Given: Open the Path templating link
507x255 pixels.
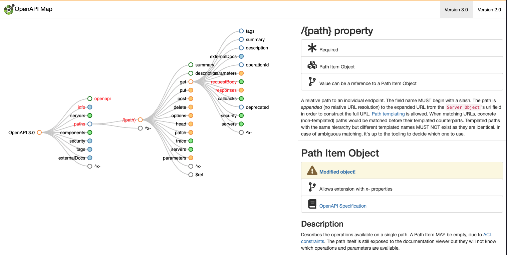Looking at the screenshot, I should [x=388, y=114].
